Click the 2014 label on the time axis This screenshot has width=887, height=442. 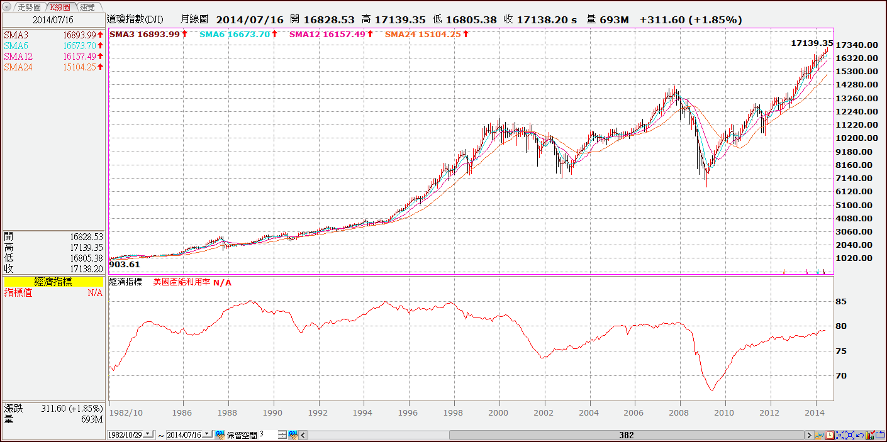tap(816, 413)
